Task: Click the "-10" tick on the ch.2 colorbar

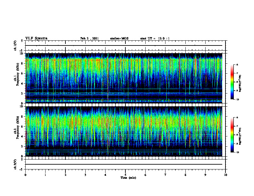Action: (x=237, y=152)
